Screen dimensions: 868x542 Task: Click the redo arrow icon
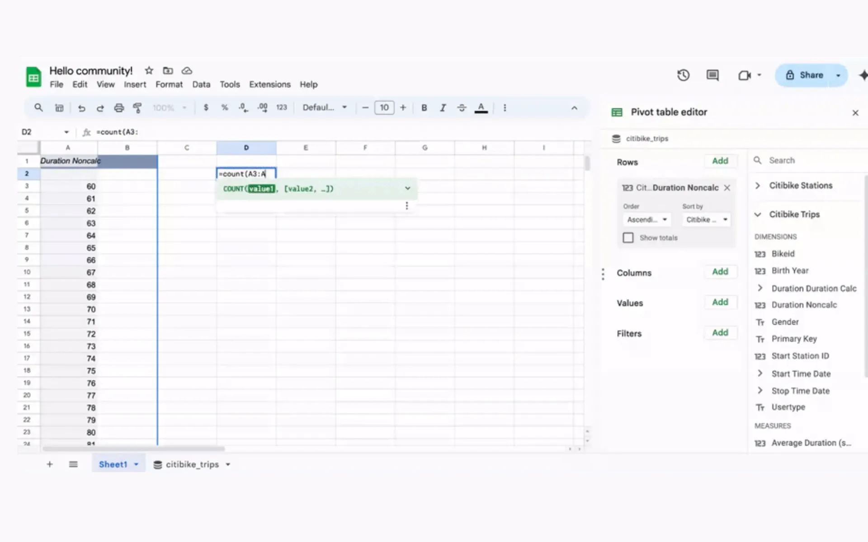tap(101, 107)
